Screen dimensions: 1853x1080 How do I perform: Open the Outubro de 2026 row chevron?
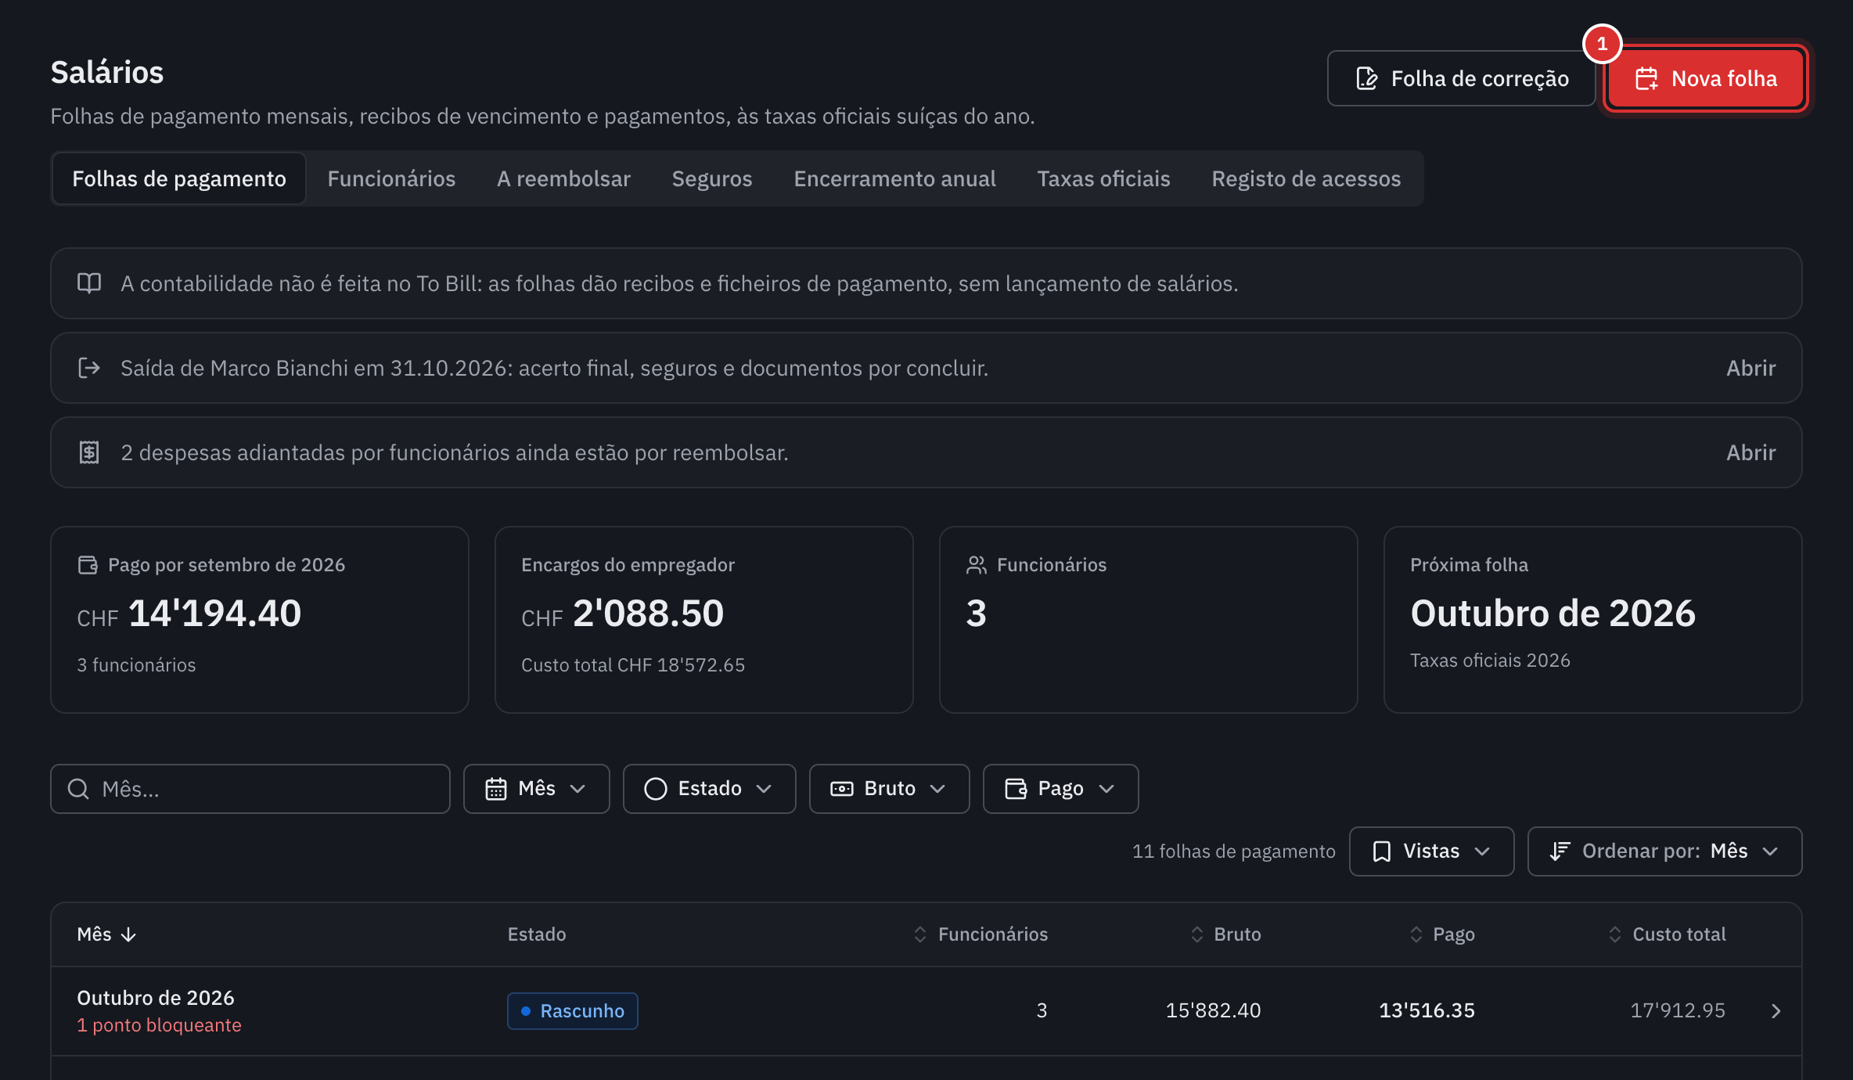(x=1776, y=1011)
